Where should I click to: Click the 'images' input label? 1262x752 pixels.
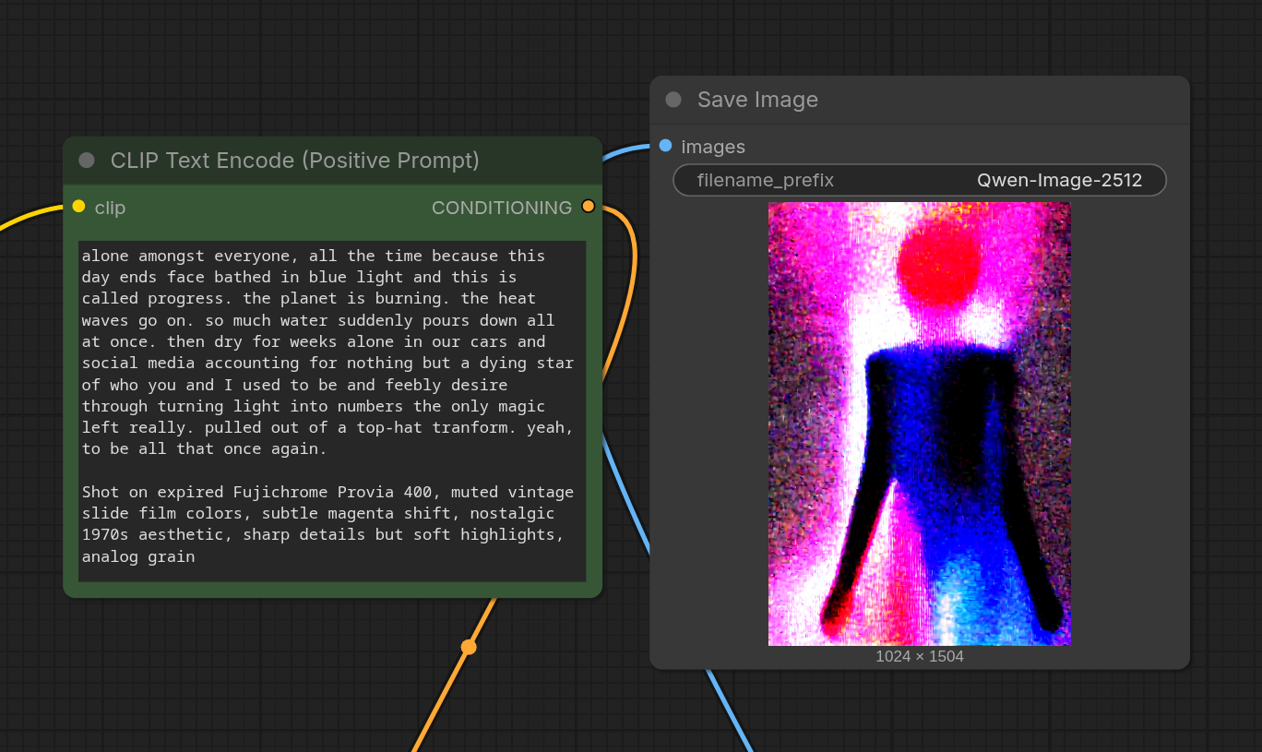[x=713, y=147]
